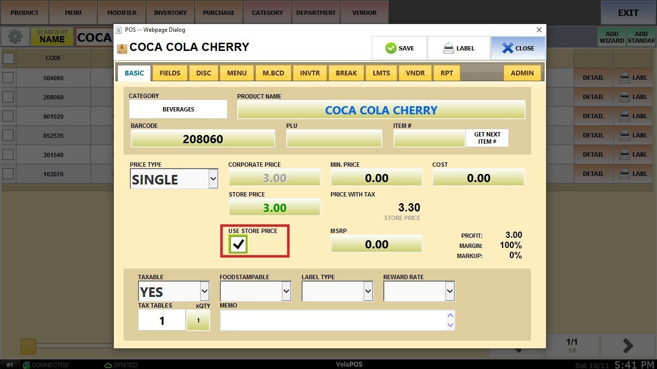Go to next page arrow
657x369 pixels.
[628, 345]
